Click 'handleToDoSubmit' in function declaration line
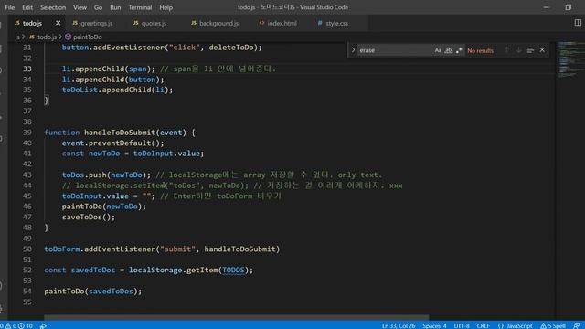 [x=120, y=133]
